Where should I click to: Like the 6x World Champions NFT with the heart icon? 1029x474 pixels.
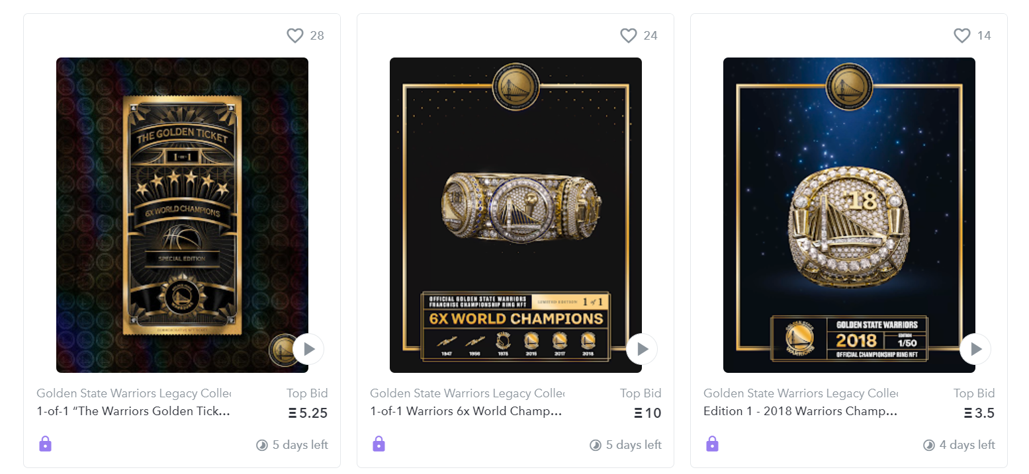click(629, 36)
